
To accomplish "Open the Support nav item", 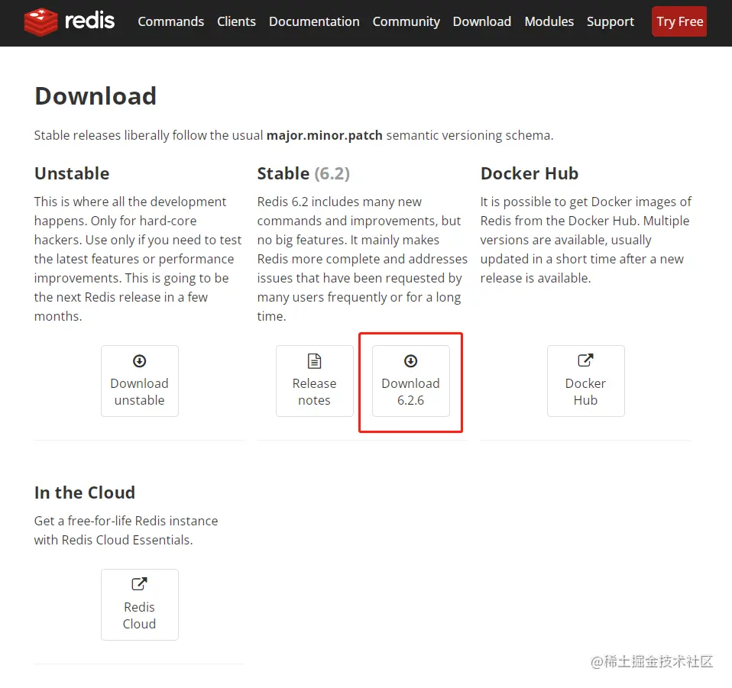I will point(611,21).
